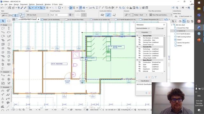
Task: Click the Zoom magnifier icon in toolbar
Action: tap(93, 8)
